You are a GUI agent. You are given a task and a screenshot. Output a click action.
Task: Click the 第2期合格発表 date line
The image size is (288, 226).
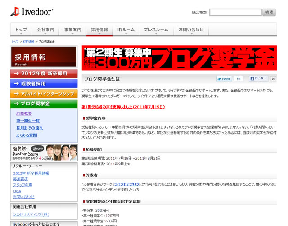point(106,164)
